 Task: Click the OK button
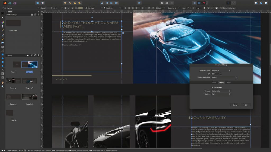tap(246, 105)
